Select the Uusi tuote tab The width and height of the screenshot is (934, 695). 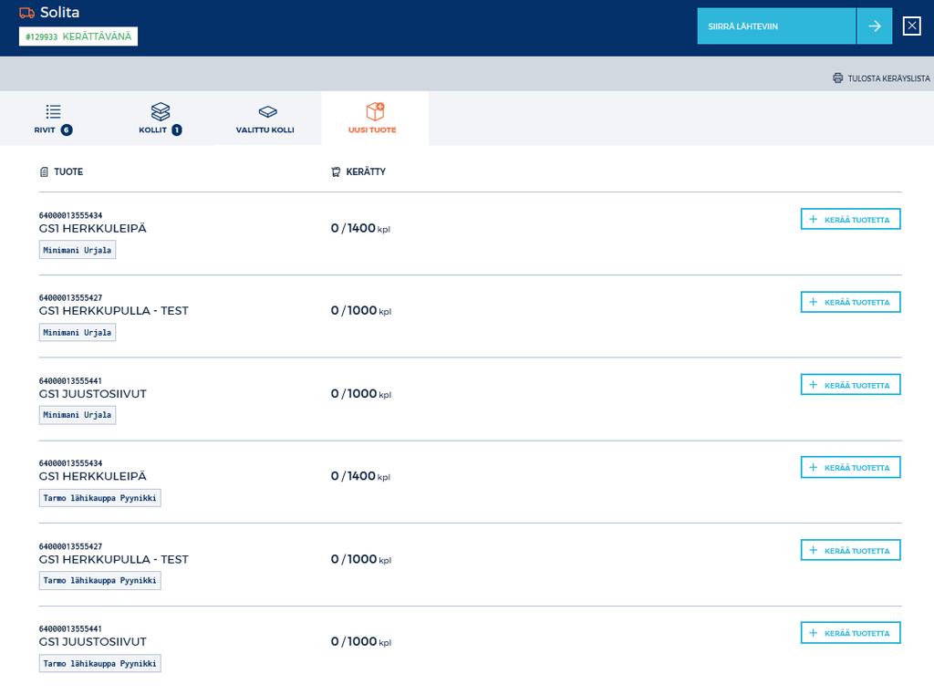[375, 119]
